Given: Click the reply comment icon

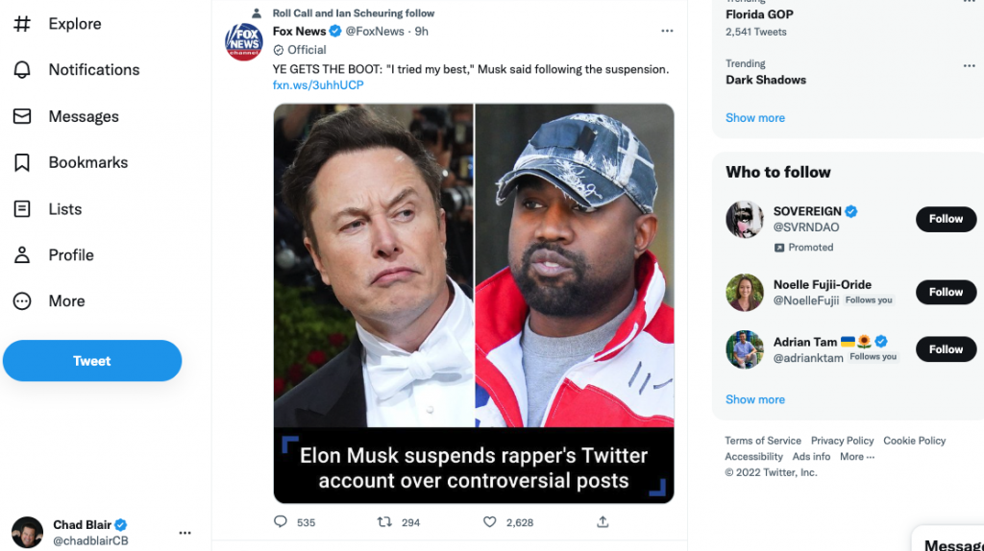Looking at the screenshot, I should coord(281,522).
